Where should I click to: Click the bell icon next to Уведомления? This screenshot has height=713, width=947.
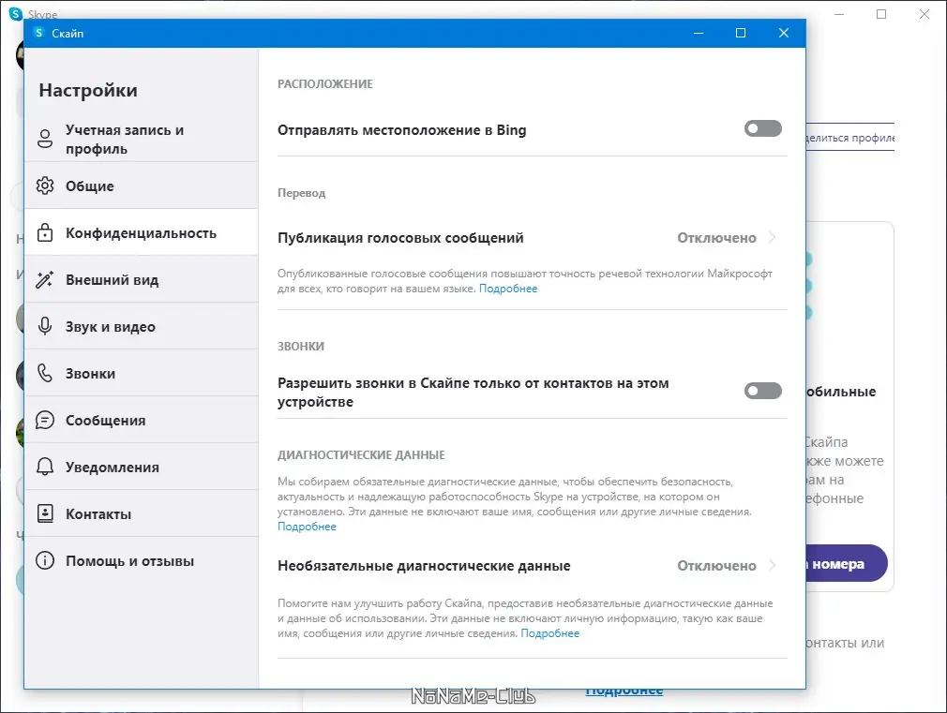click(45, 467)
